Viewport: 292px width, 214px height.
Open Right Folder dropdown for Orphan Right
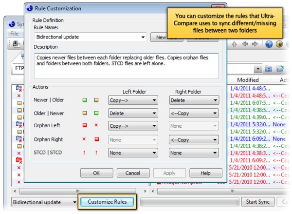click(x=194, y=140)
